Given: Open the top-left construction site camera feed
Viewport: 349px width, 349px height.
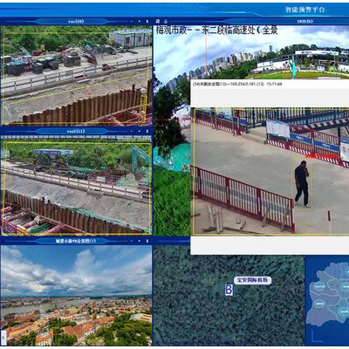Looking at the screenshot, I should tap(76, 76).
